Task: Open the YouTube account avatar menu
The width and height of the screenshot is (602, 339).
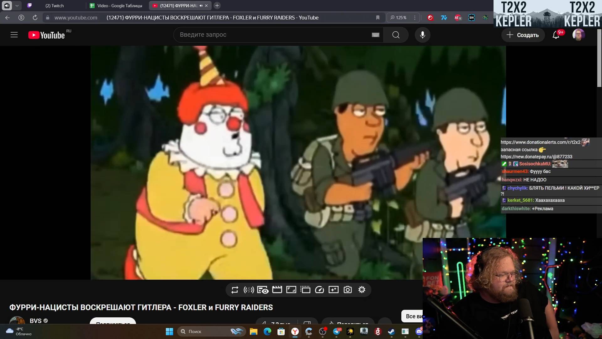Action: (x=578, y=35)
